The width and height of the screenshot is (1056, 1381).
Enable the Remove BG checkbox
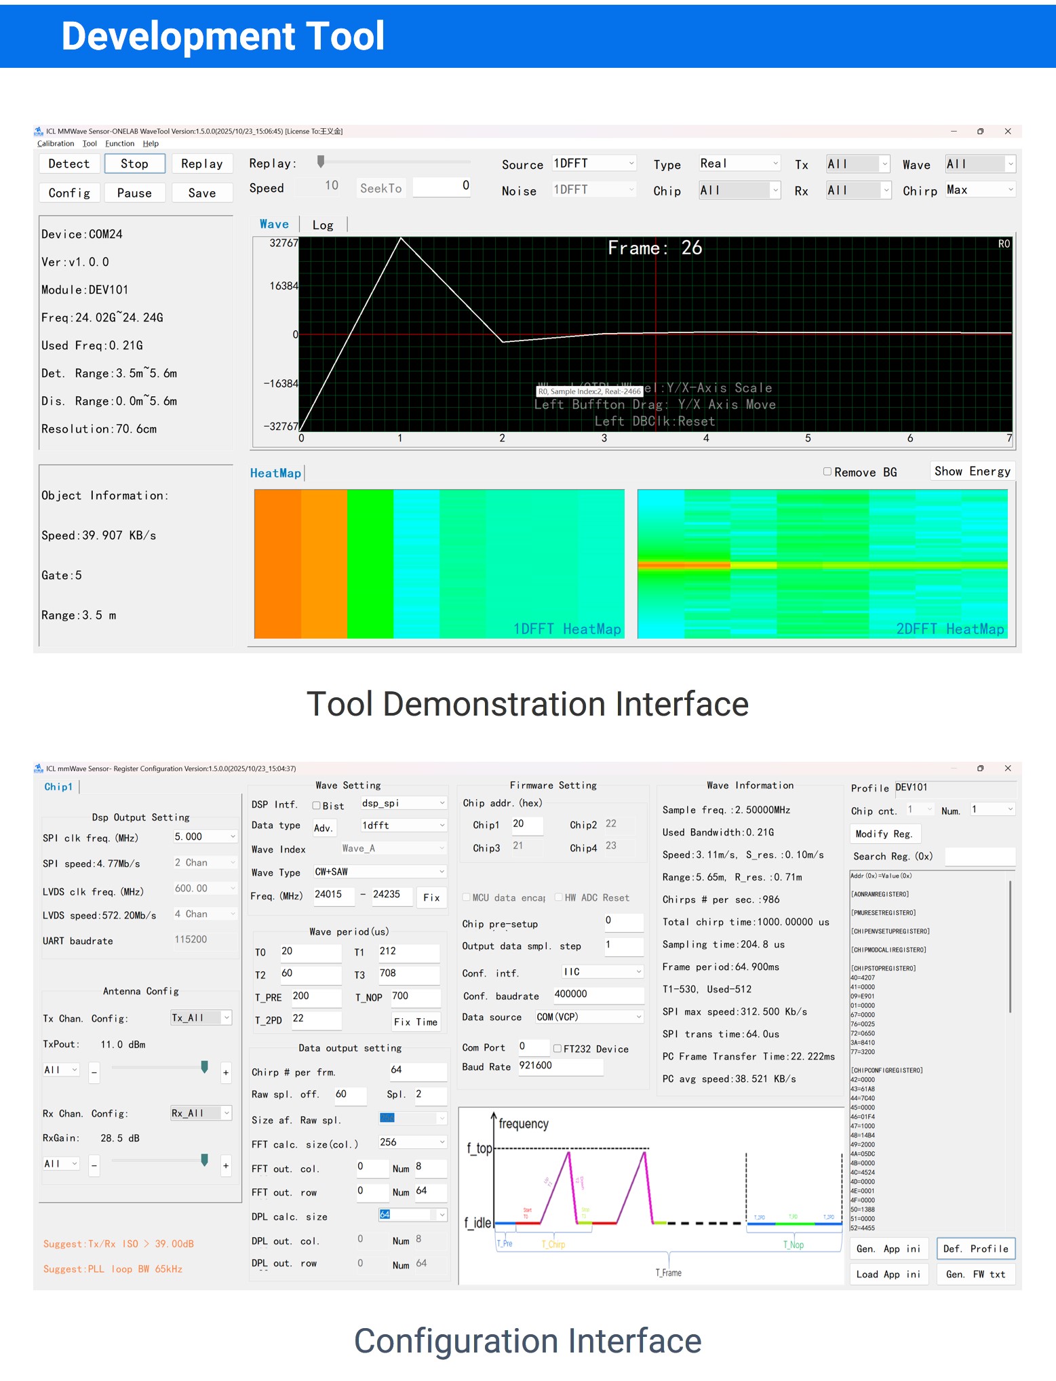827,472
